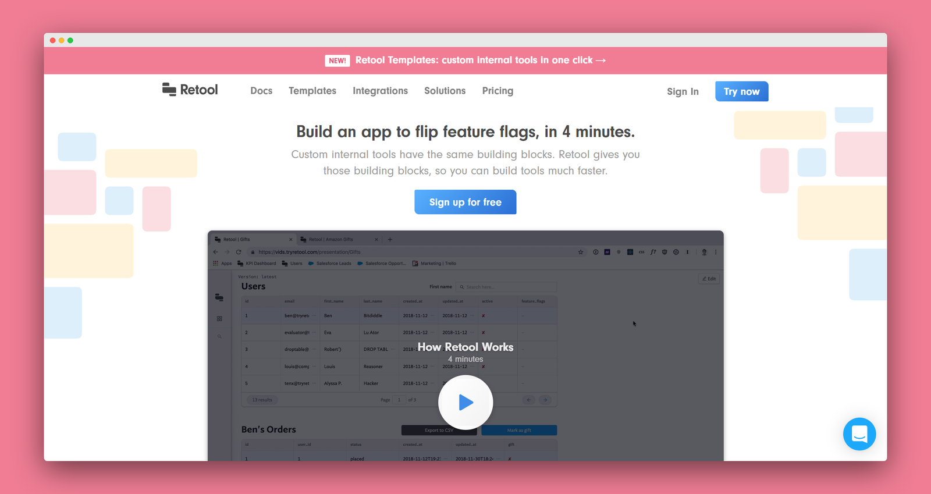Open the chat widget bubble
Screen dimensions: 931x494
[859, 434]
